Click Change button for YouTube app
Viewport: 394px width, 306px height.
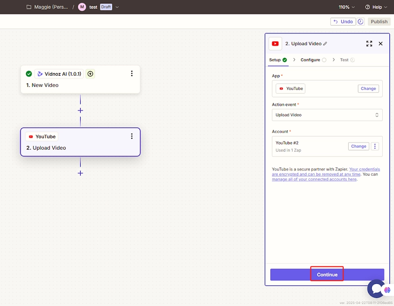368,88
